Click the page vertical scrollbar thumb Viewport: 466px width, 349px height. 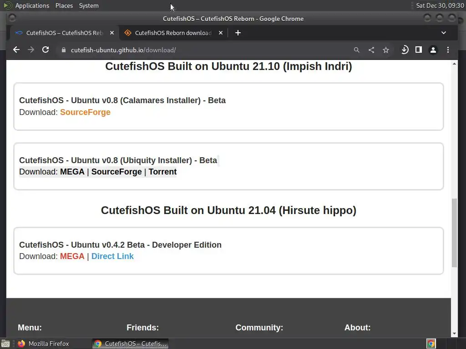click(x=454, y=233)
